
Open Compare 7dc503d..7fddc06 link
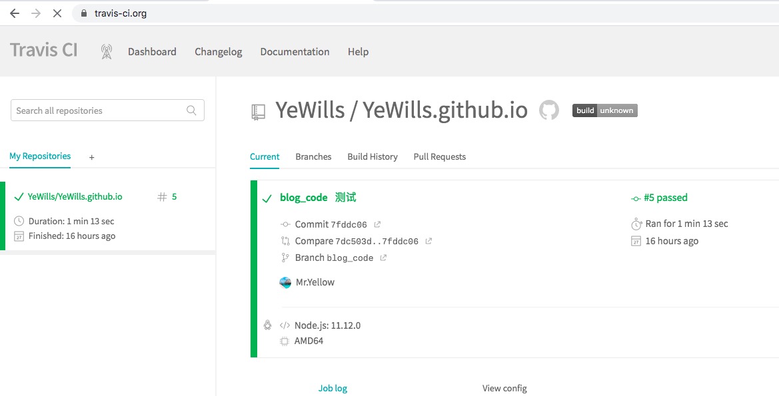(x=357, y=241)
